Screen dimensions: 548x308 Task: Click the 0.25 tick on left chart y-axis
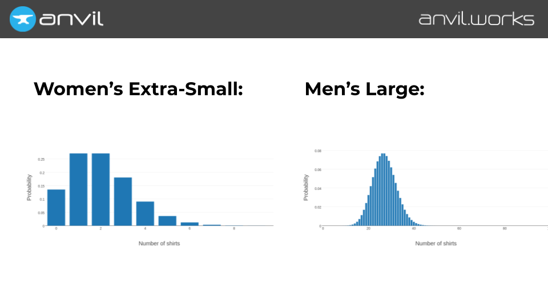point(41,159)
